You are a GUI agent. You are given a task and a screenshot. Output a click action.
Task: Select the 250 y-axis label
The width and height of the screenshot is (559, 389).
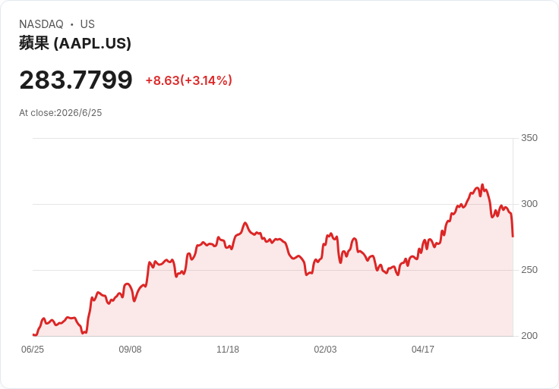(x=529, y=270)
